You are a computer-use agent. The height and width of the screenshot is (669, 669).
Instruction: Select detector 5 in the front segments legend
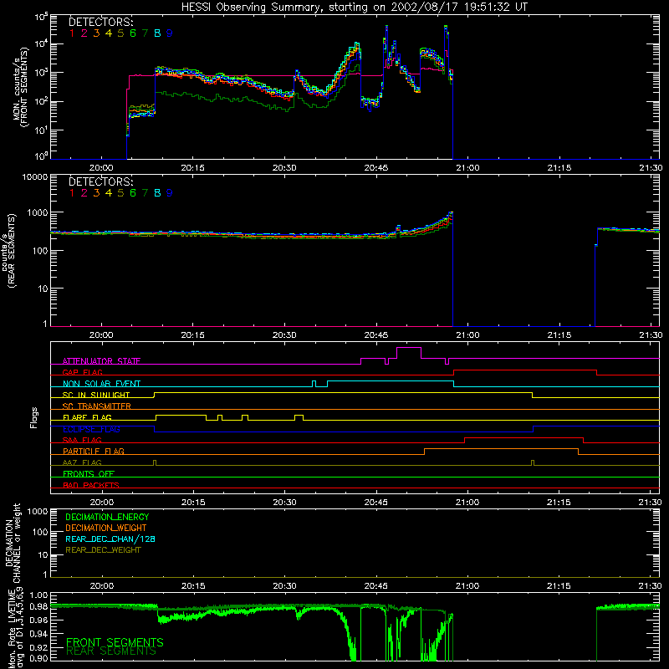[x=120, y=33]
